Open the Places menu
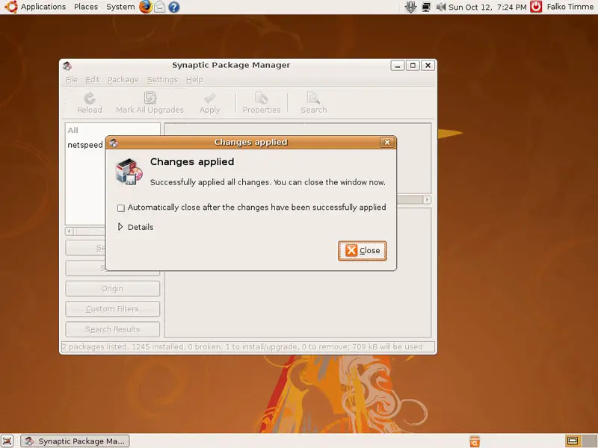598x448 pixels. coord(86,7)
